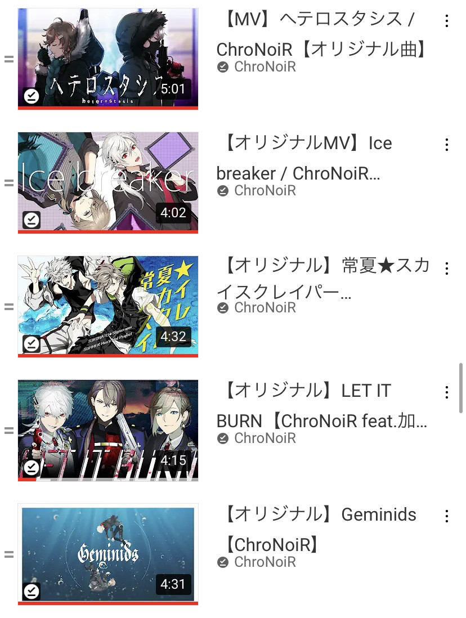The height and width of the screenshot is (618, 466).
Task: Grab reorder handle beside Geminids video
Action: click(x=8, y=554)
